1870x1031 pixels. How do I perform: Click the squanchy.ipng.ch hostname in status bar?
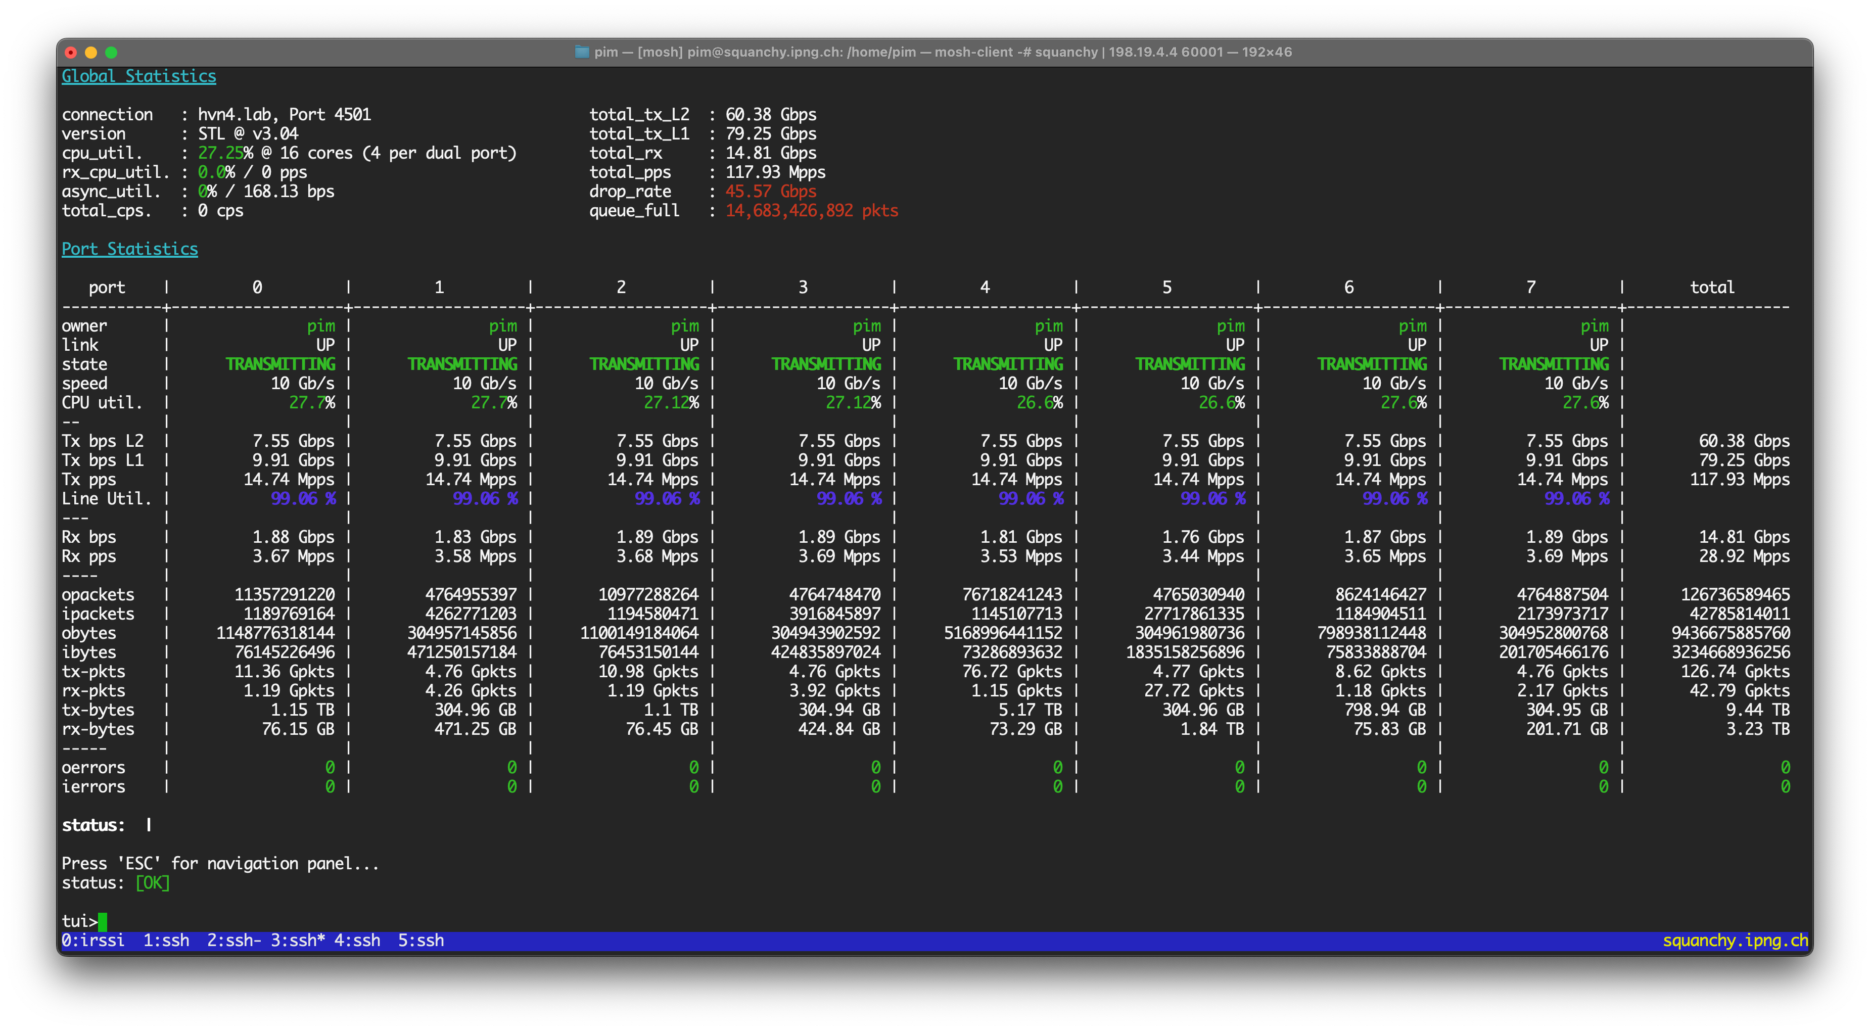coord(1735,941)
